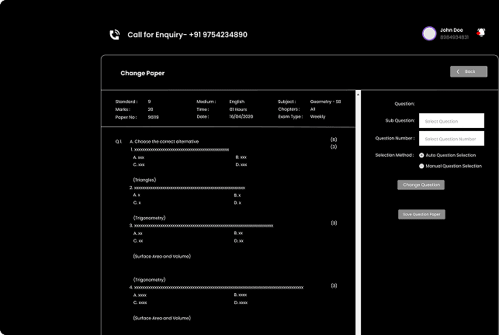
Task: Click the paper's vertical scrollbar track
Action: [x=358, y=213]
